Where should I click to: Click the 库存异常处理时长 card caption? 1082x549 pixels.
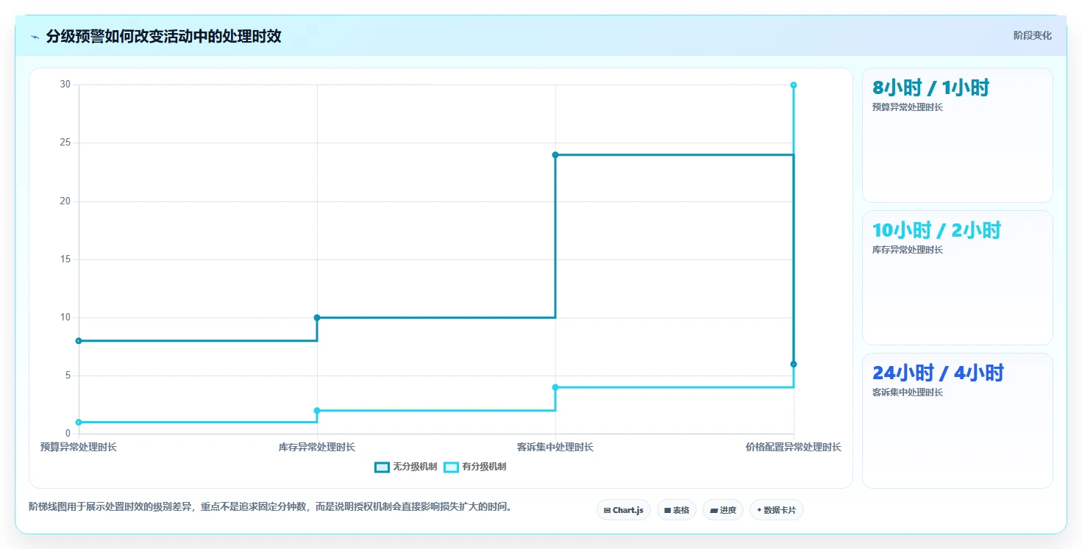(x=908, y=250)
